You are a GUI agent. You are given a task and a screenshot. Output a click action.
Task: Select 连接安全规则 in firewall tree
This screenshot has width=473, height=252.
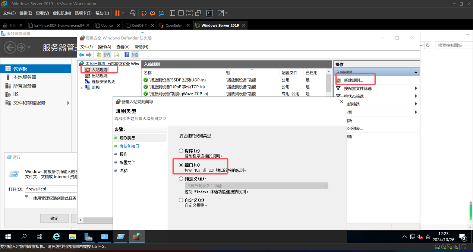tap(103, 82)
